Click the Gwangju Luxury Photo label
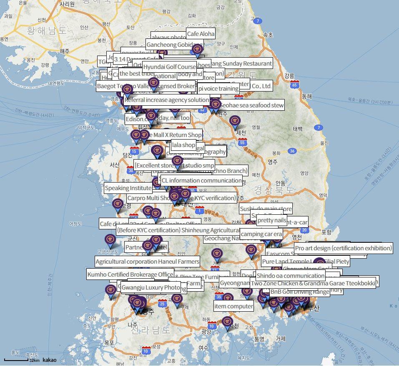 pyautogui.click(x=151, y=287)
